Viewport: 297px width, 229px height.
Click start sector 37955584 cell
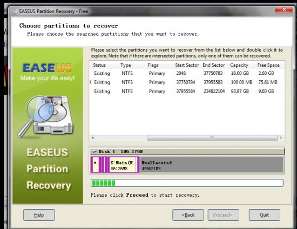click(185, 91)
